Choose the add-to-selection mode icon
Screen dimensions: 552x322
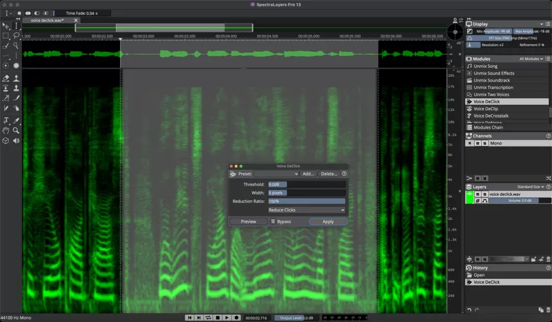pos(28,13)
